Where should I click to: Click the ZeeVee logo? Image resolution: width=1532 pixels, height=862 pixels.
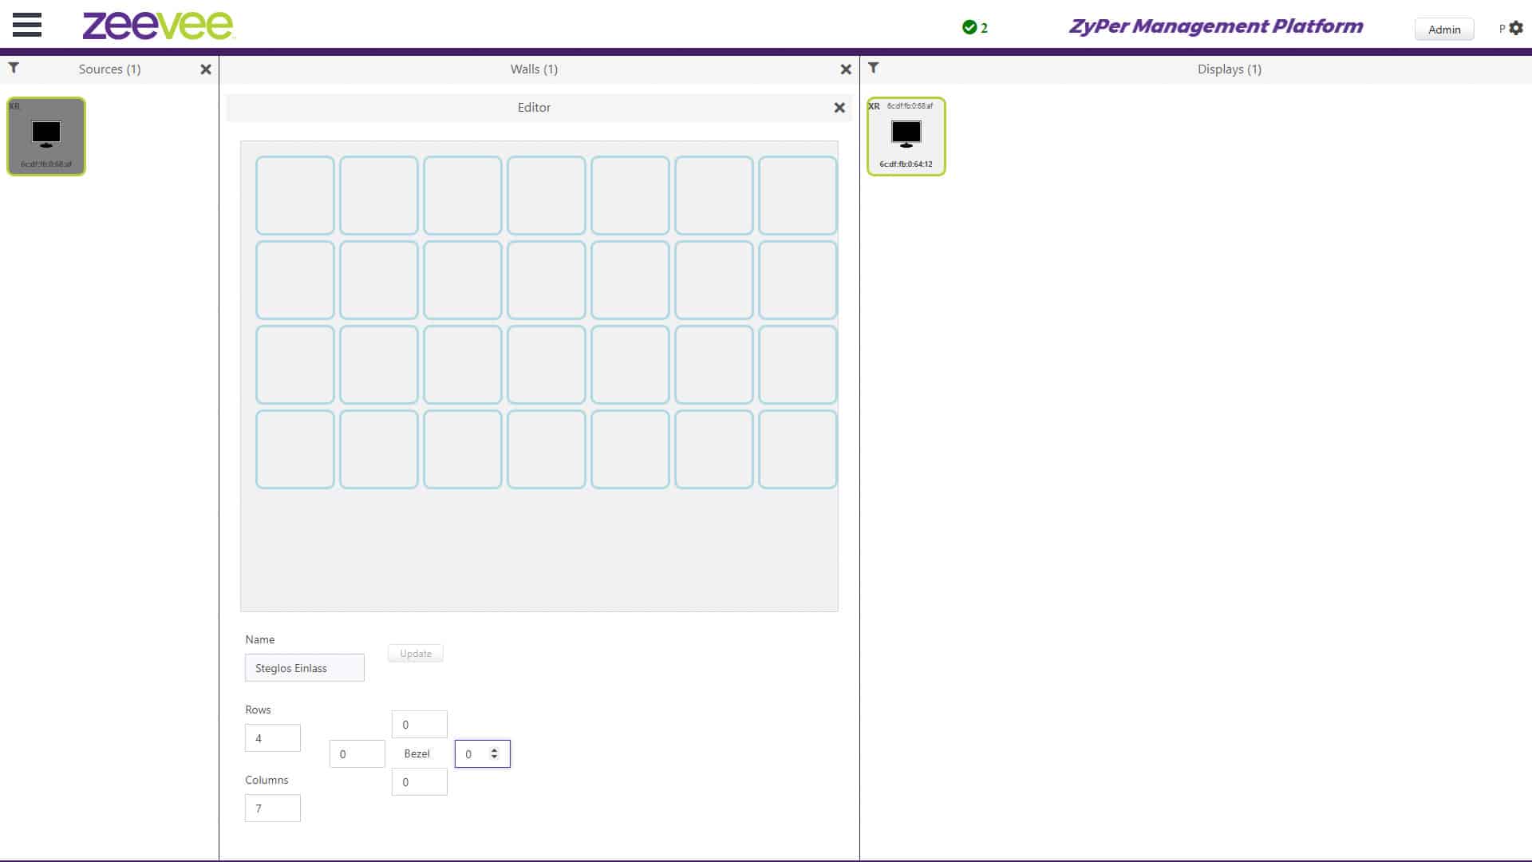pyautogui.click(x=158, y=26)
